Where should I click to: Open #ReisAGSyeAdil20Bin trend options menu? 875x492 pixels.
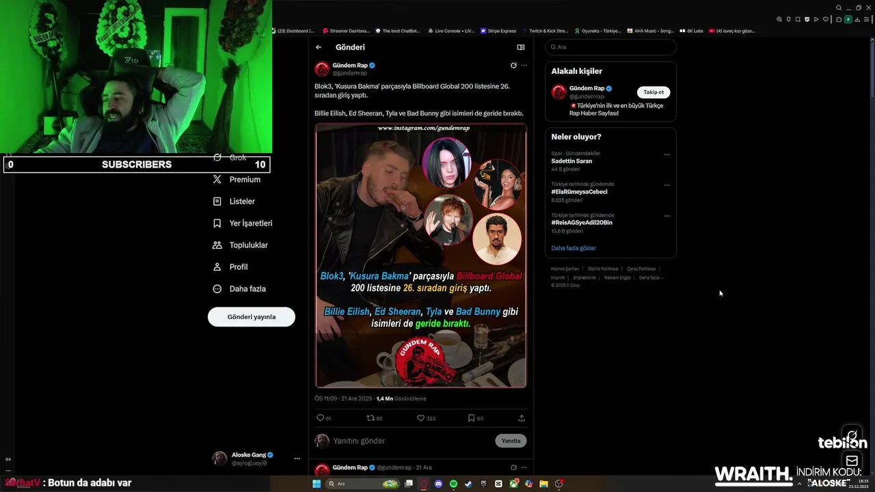pyautogui.click(x=667, y=216)
